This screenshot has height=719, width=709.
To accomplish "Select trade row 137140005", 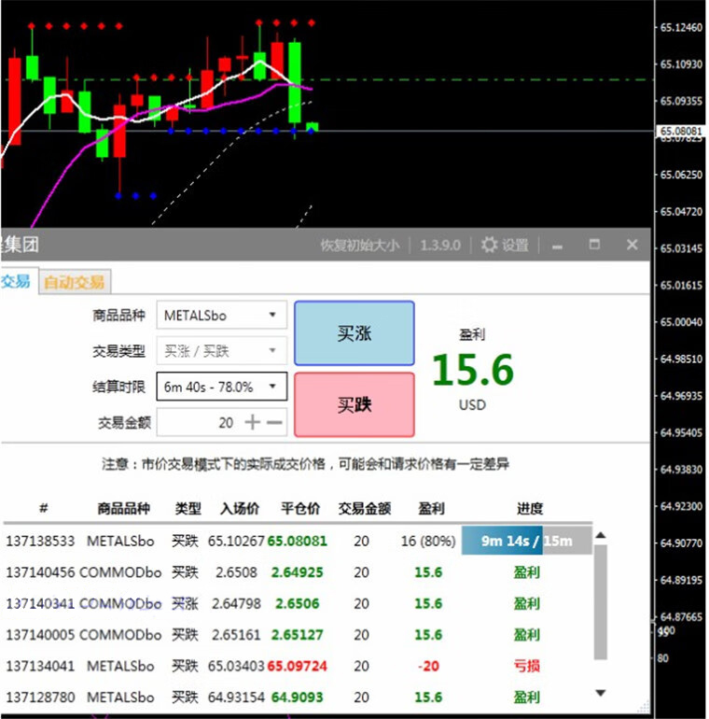I will coord(298,635).
